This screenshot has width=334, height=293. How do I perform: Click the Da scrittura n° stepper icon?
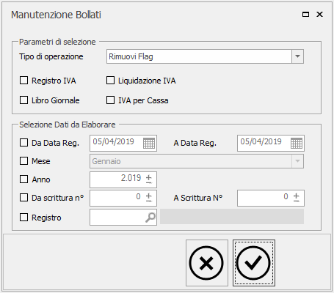point(149,198)
